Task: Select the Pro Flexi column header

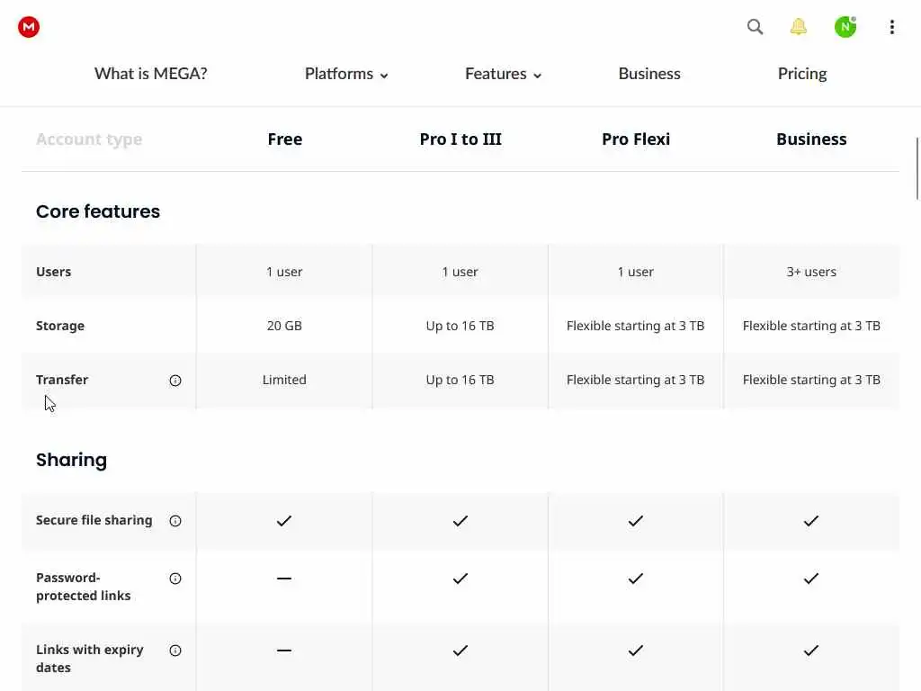Action: (636, 139)
